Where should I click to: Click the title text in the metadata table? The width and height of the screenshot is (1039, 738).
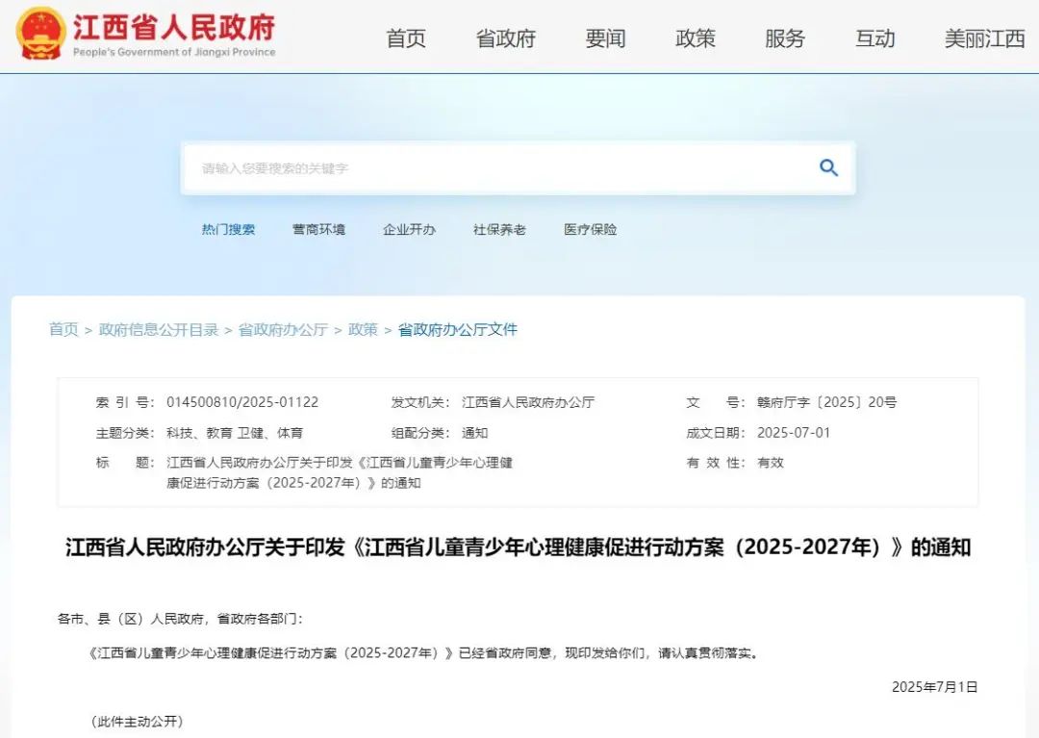click(x=340, y=472)
